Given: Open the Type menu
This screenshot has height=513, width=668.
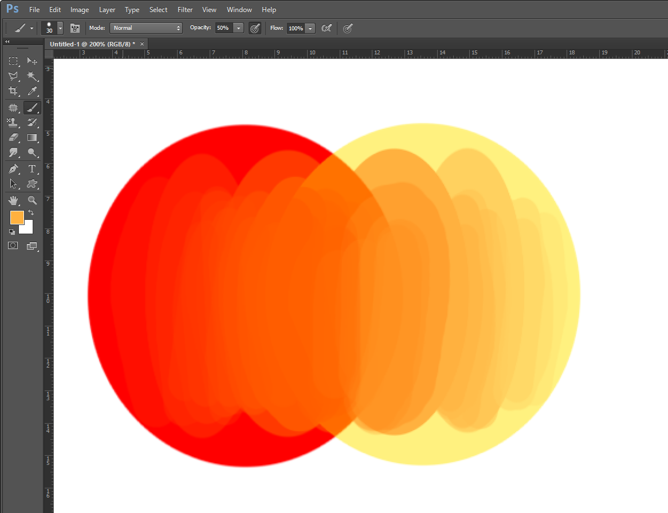Looking at the screenshot, I should click(132, 9).
